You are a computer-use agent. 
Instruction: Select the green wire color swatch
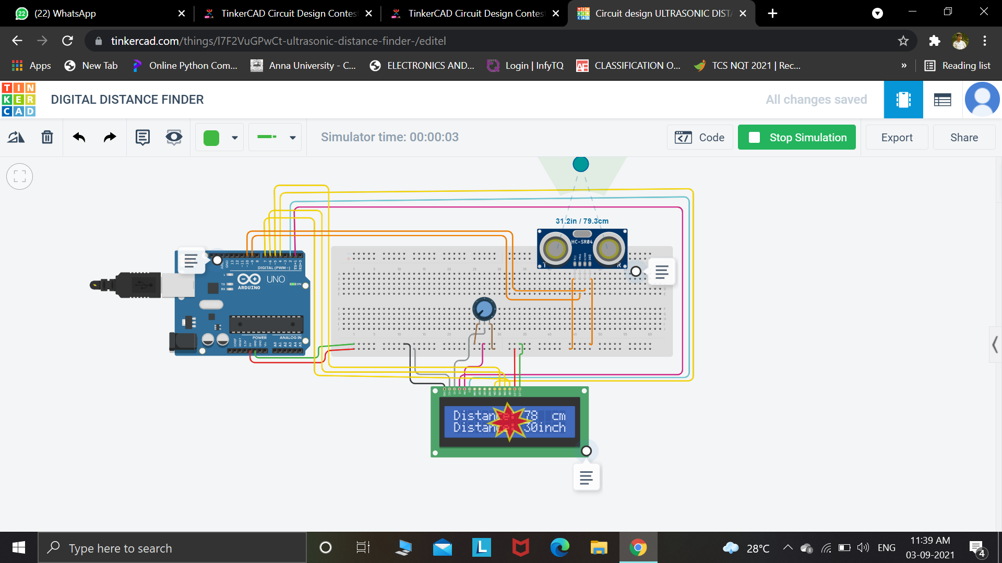pos(211,138)
